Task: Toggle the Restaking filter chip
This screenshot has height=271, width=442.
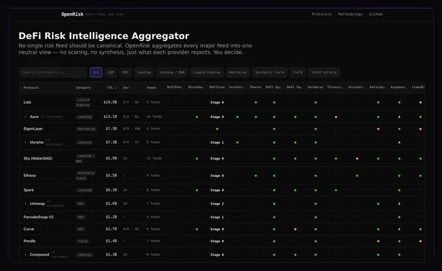Action: pos(238,72)
